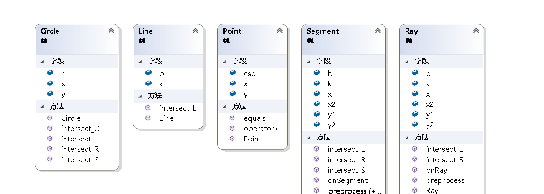Select preprocess method in Ray class

[x=445, y=180]
